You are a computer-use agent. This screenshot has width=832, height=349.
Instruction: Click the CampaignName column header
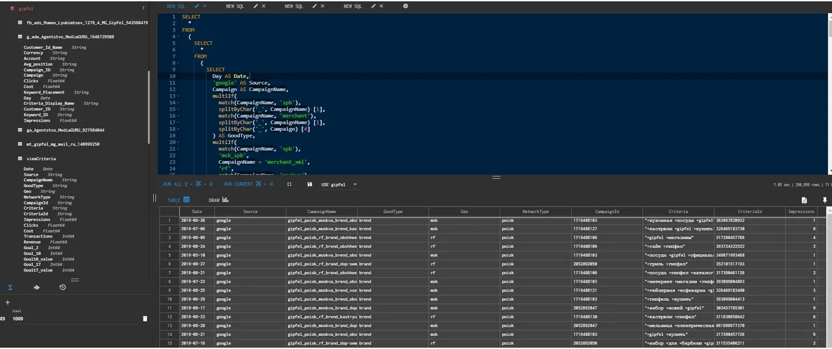(321, 212)
